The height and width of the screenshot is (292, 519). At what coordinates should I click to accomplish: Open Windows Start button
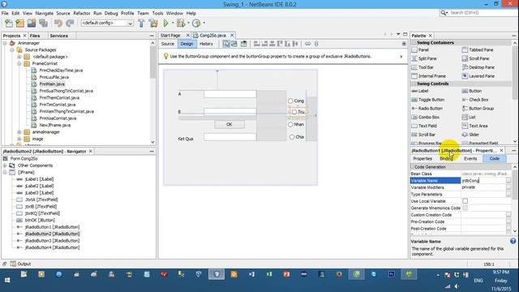(7, 280)
